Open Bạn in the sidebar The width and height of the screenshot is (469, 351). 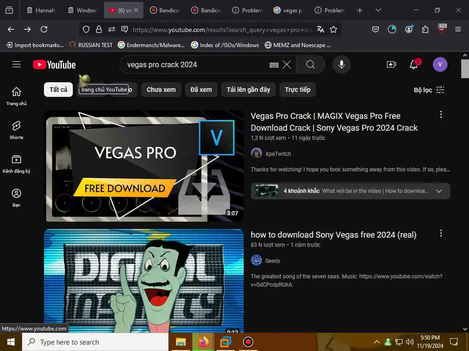[x=16, y=197]
